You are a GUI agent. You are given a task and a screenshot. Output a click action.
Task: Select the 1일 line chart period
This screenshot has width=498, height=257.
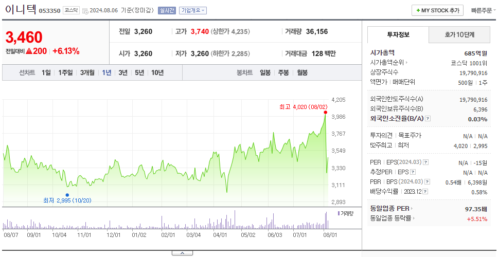coord(46,72)
